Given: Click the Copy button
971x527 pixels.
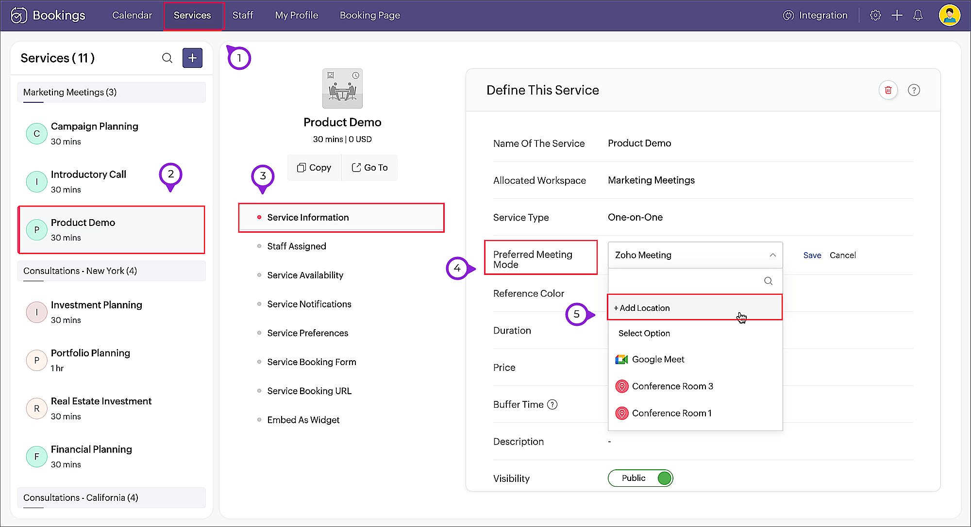Looking at the screenshot, I should click(x=314, y=168).
